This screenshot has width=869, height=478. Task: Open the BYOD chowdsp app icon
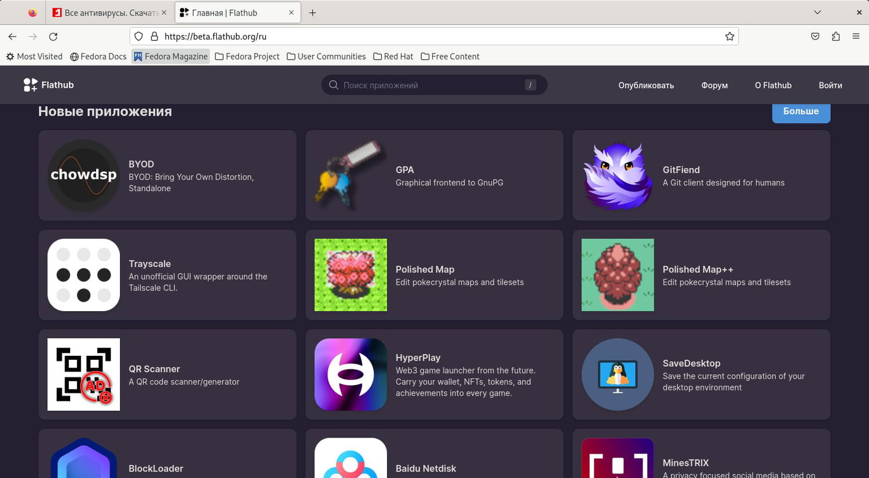[83, 175]
